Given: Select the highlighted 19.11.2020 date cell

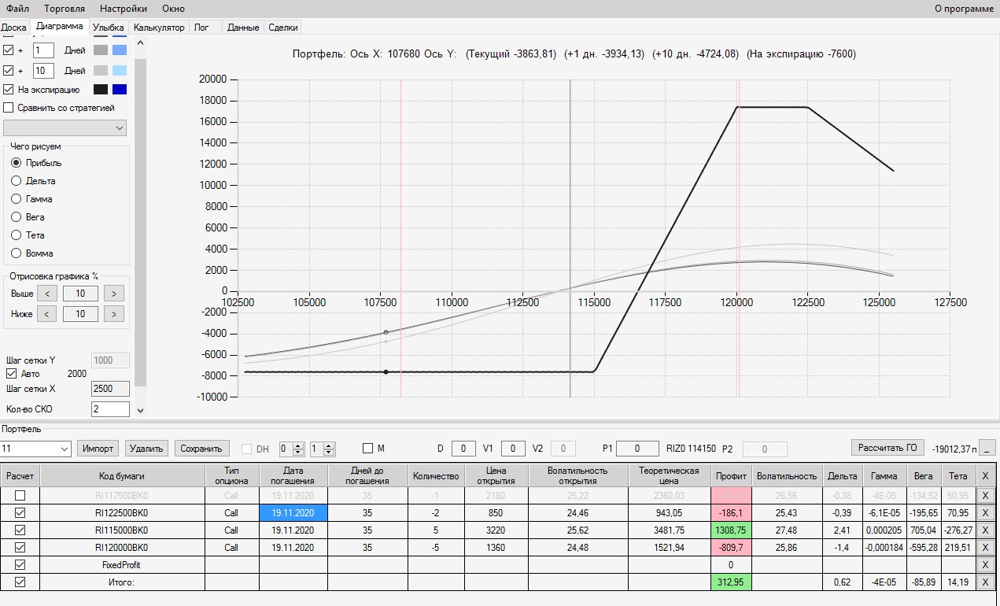Looking at the screenshot, I should pyautogui.click(x=293, y=513).
